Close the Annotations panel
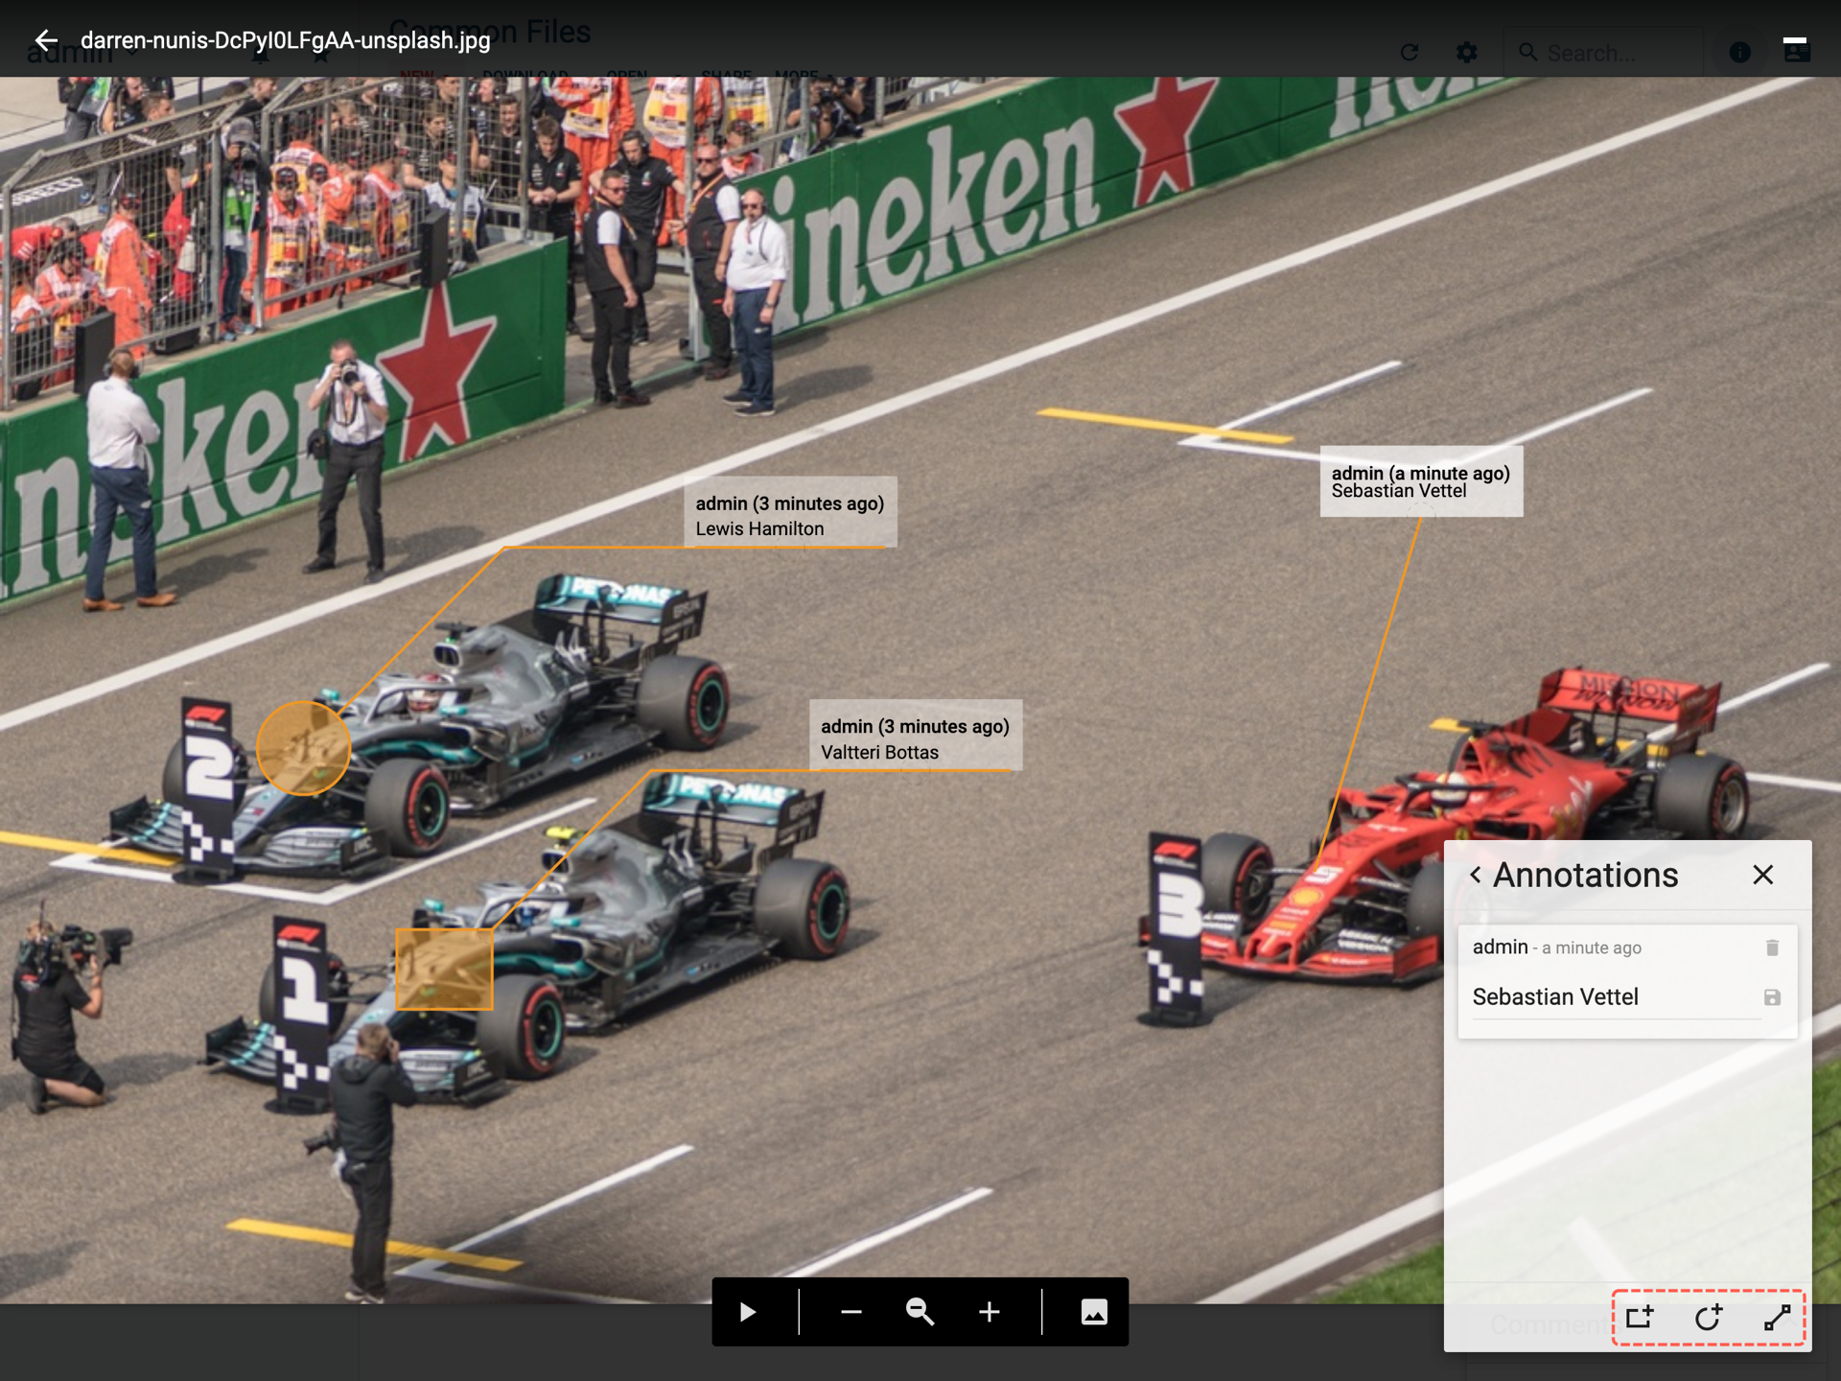The height and width of the screenshot is (1381, 1841). [x=1762, y=875]
